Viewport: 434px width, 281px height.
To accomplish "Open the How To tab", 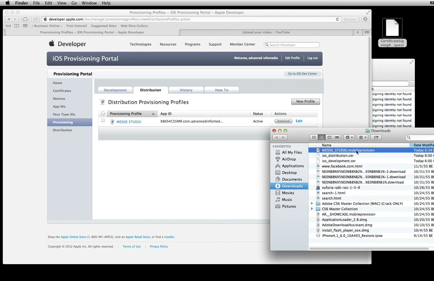I will 221,90.
